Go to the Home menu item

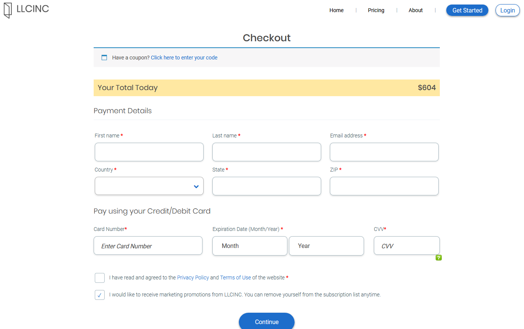coord(336,10)
